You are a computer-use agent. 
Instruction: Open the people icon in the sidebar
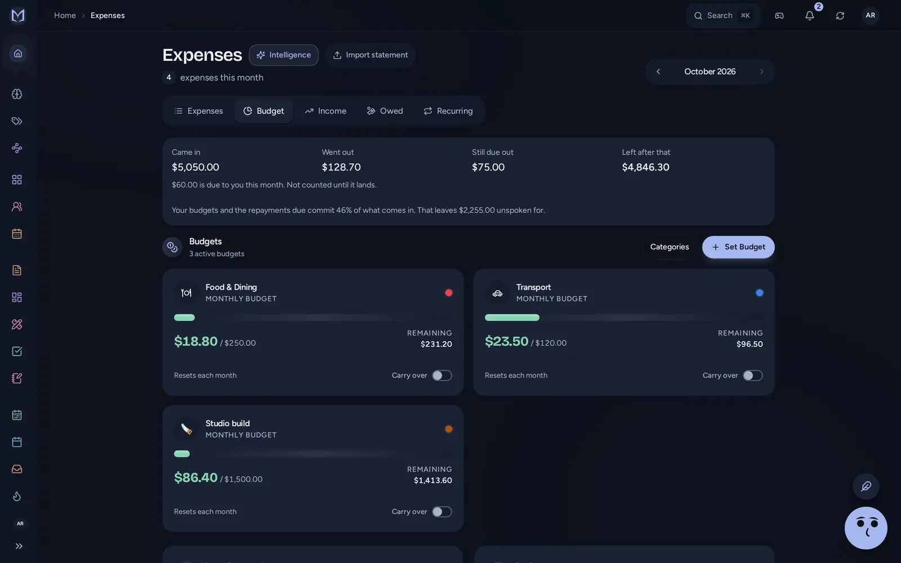tap(17, 207)
